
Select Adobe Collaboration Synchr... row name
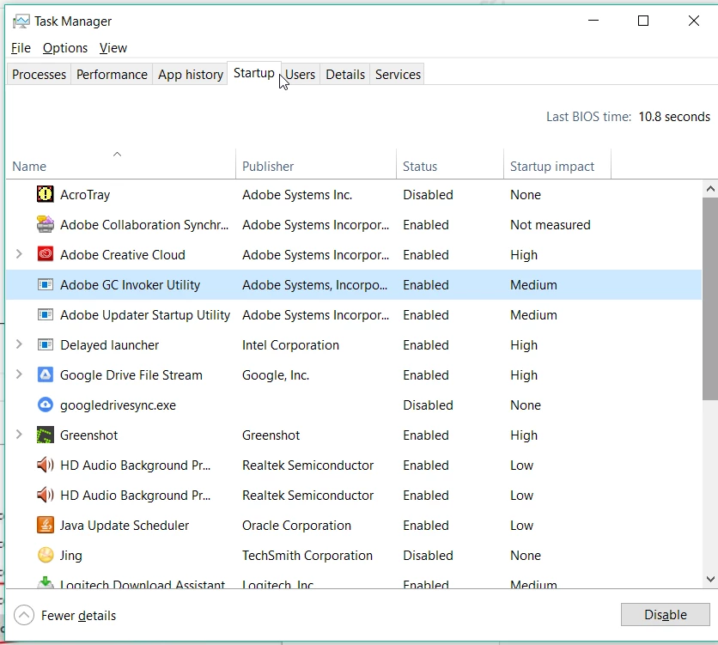144,225
